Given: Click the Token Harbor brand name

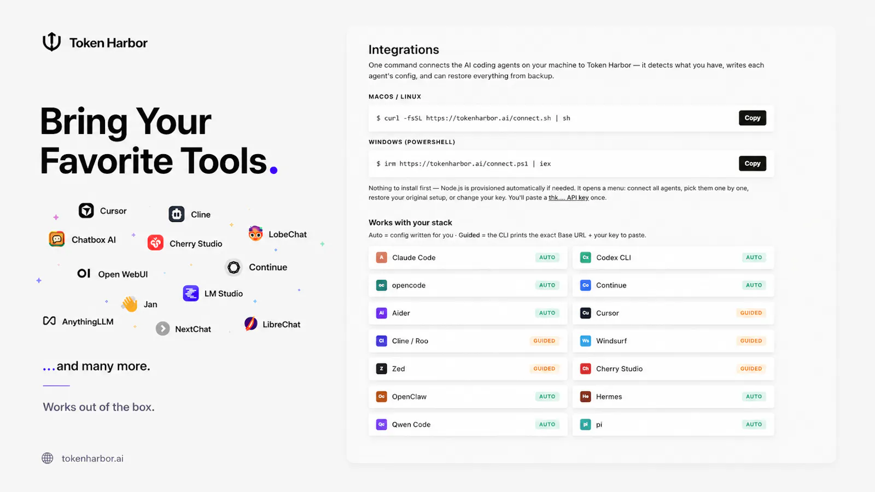Looking at the screenshot, I should [108, 43].
